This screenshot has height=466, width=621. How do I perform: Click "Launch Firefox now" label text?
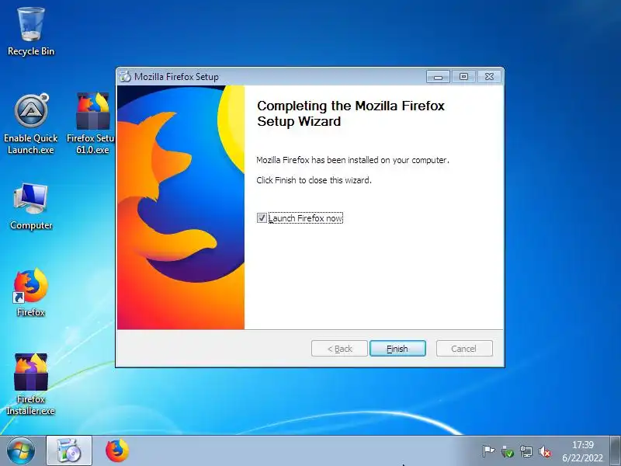(x=305, y=218)
